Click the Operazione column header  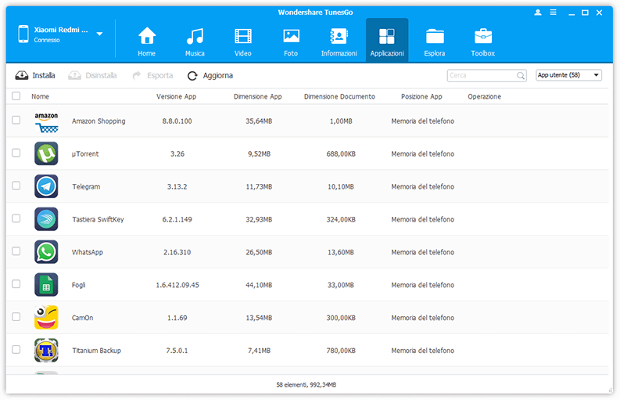(485, 96)
